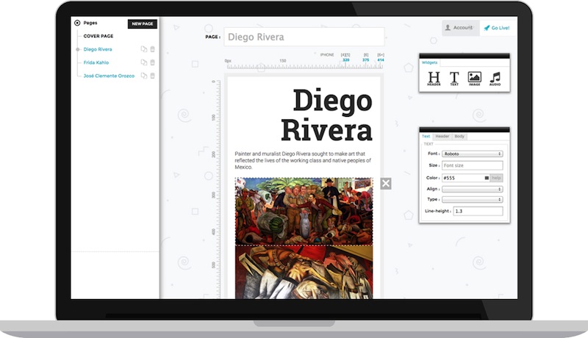The width and height of the screenshot is (588, 338).
Task: Click the color help button
Action: 496,178
